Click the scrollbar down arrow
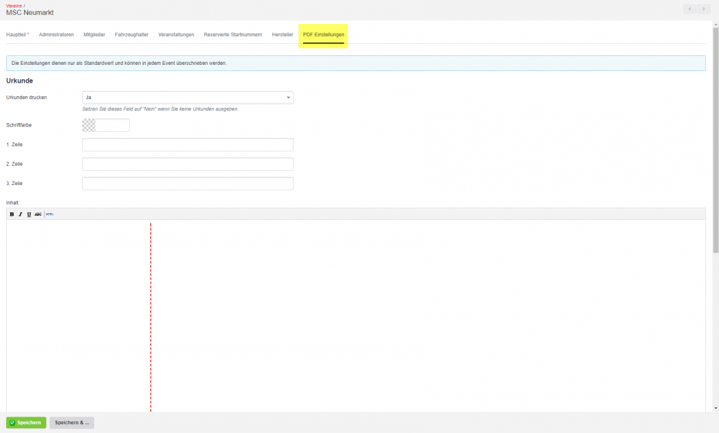Image resolution: width=719 pixels, height=433 pixels. point(716,408)
